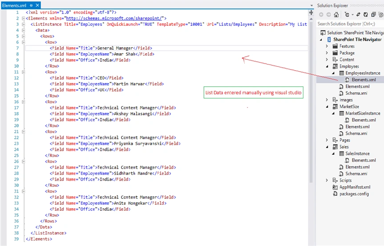384x246 pixels.
Task: Click the editor vertical scrollbar thumb
Action: point(311,102)
